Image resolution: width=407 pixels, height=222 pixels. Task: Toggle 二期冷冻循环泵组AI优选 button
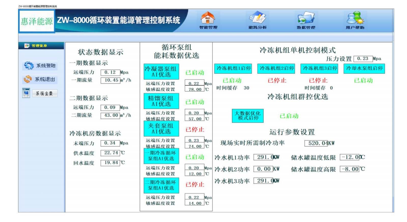point(161,185)
